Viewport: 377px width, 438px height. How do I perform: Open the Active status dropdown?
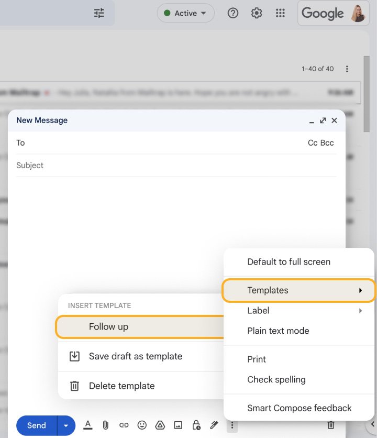[x=185, y=13]
